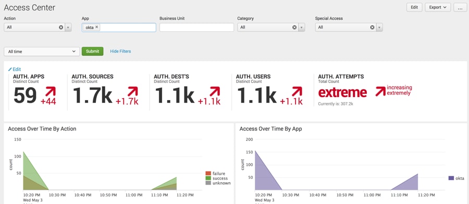Open the more options ellipsis menu

(x=460, y=7)
